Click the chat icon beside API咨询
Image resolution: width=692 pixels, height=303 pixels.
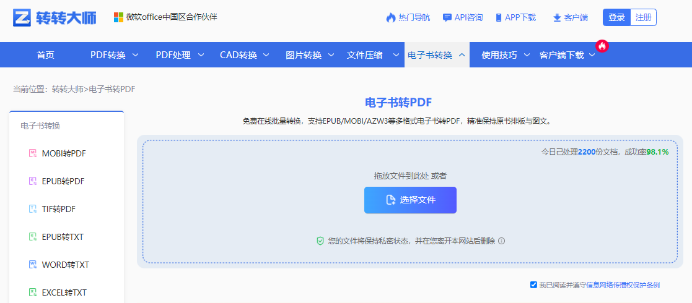click(447, 17)
